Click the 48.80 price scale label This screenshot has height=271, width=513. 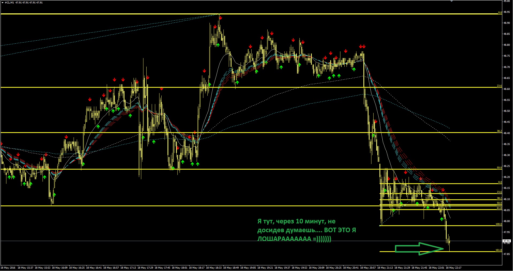coord(507,45)
